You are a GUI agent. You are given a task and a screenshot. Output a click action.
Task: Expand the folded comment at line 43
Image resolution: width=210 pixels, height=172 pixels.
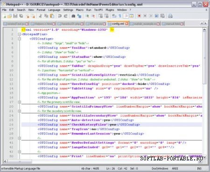tap(20, 151)
